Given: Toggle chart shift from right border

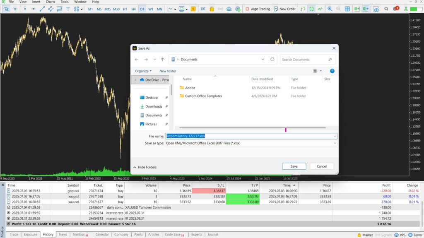Looking at the screenshot, I should (x=366, y=9).
